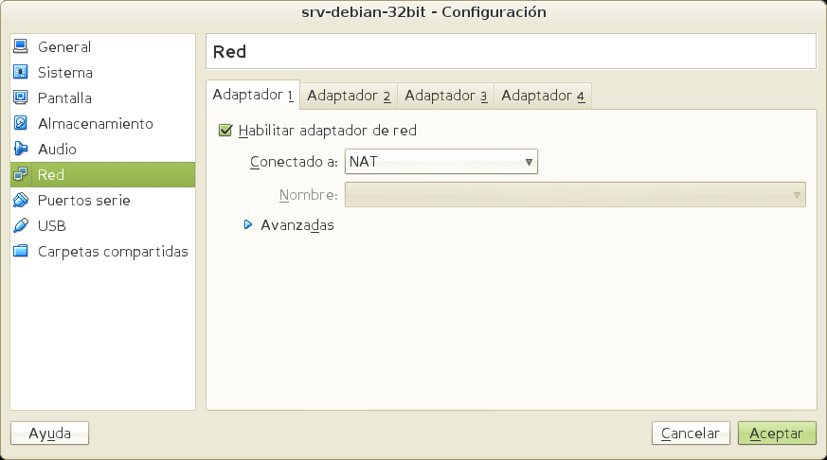Select the Adaptador 1 tab
This screenshot has width=827, height=460.
click(x=253, y=95)
